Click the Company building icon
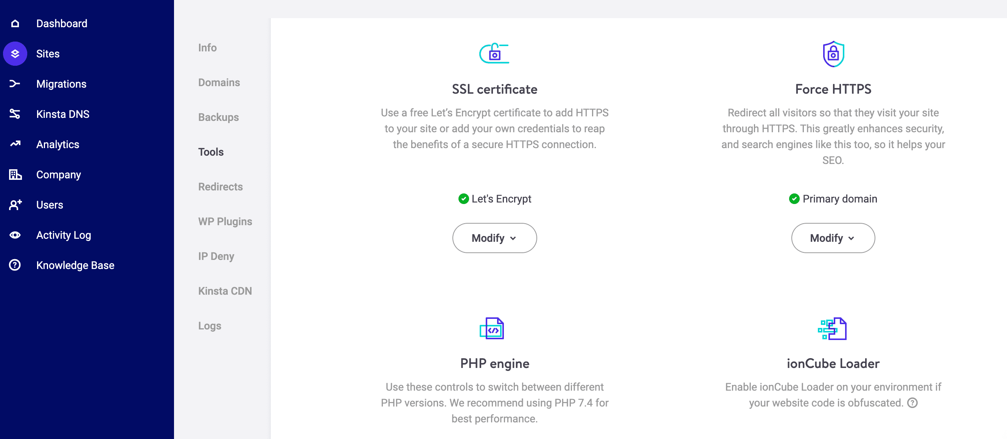 coord(15,175)
